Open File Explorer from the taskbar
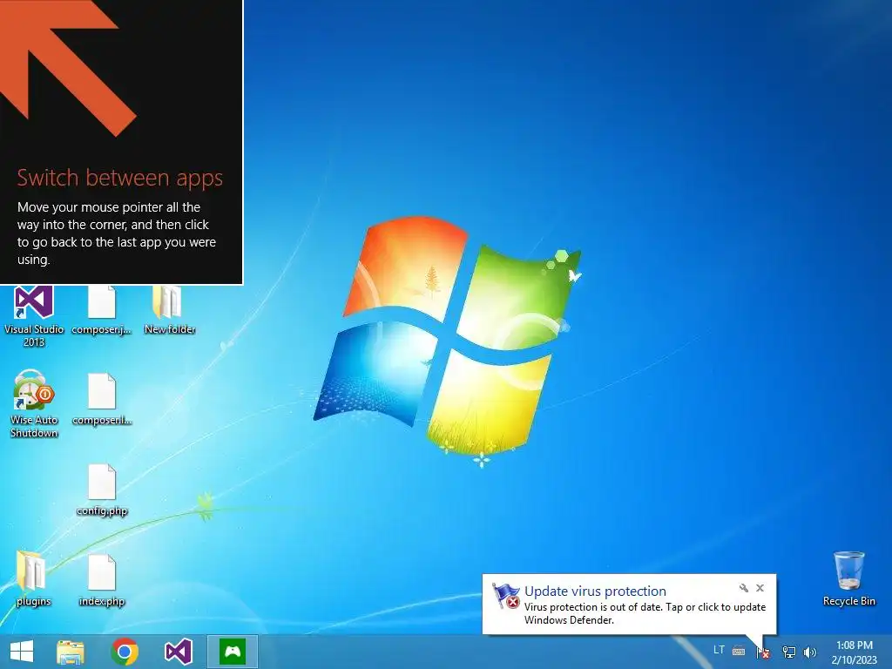 (x=71, y=652)
